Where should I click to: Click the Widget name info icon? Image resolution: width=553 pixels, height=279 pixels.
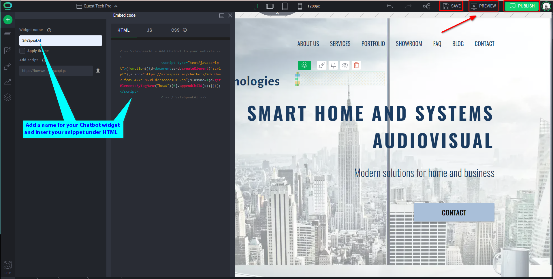click(x=49, y=30)
